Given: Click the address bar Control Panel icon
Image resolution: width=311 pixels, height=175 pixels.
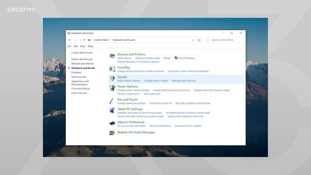Looking at the screenshot, I should tap(89, 40).
